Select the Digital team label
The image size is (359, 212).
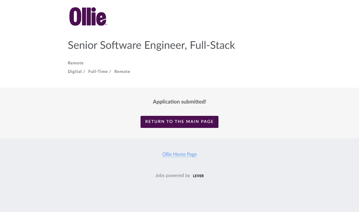point(75,71)
